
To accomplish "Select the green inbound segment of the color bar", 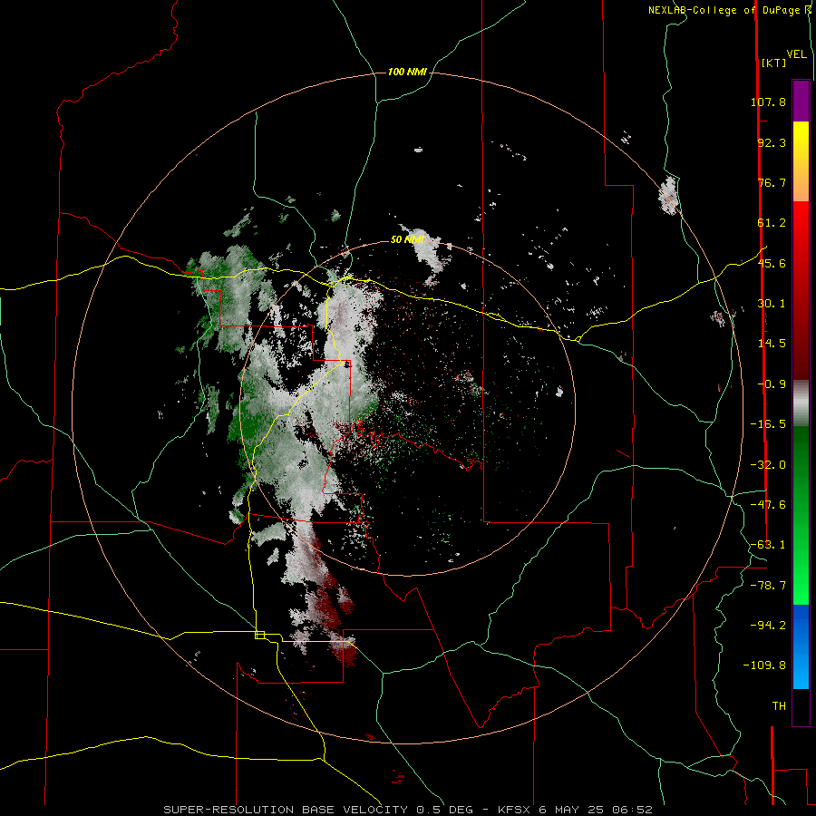I will 801,515.
